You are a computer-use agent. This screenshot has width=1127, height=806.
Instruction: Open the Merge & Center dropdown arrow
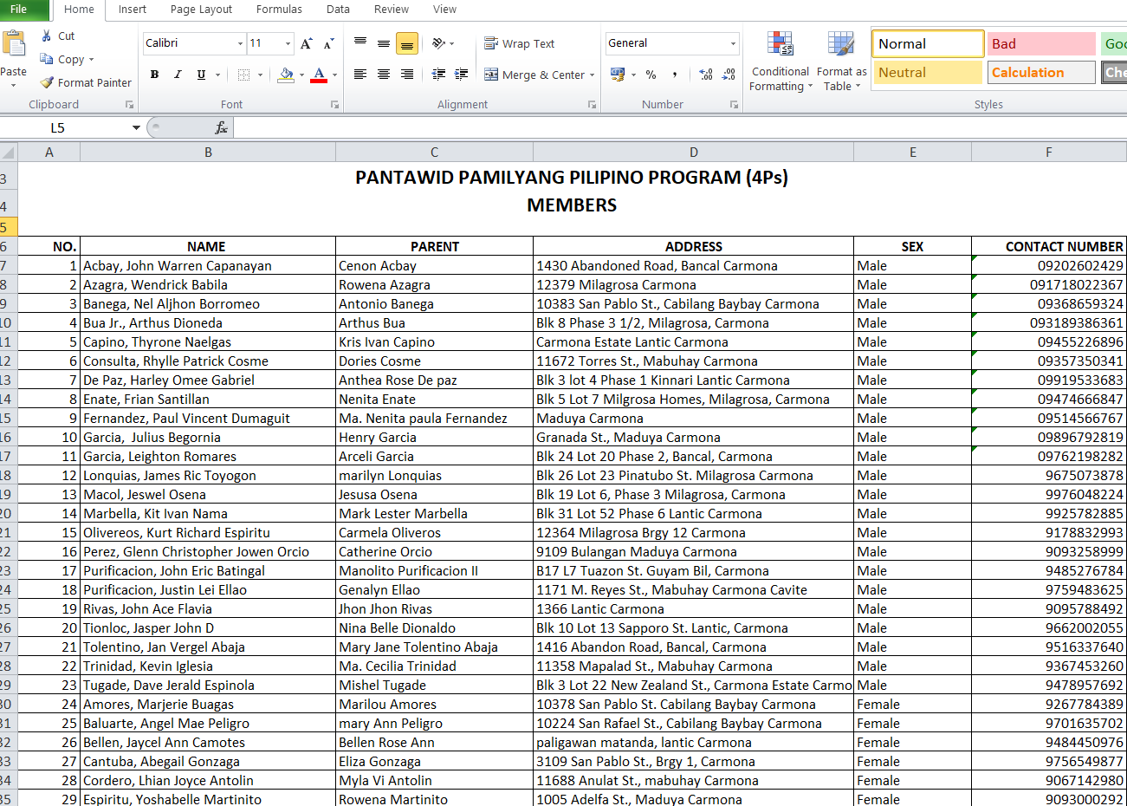click(x=593, y=75)
